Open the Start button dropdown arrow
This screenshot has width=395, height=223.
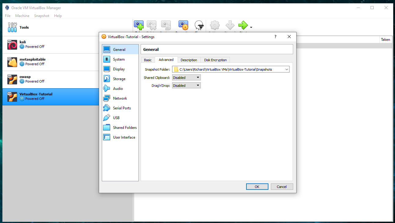[x=251, y=27]
